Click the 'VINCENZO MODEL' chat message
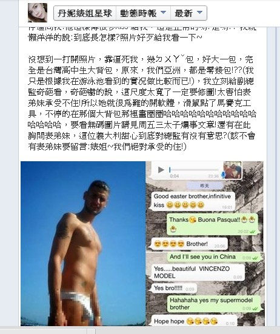Screen dimensions: 280x334 198,272
